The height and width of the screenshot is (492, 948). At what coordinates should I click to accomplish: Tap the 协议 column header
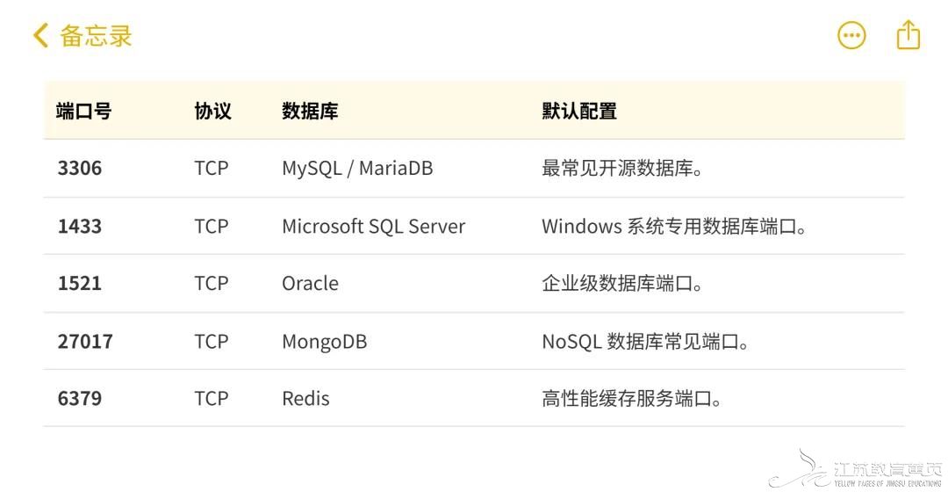(x=212, y=112)
